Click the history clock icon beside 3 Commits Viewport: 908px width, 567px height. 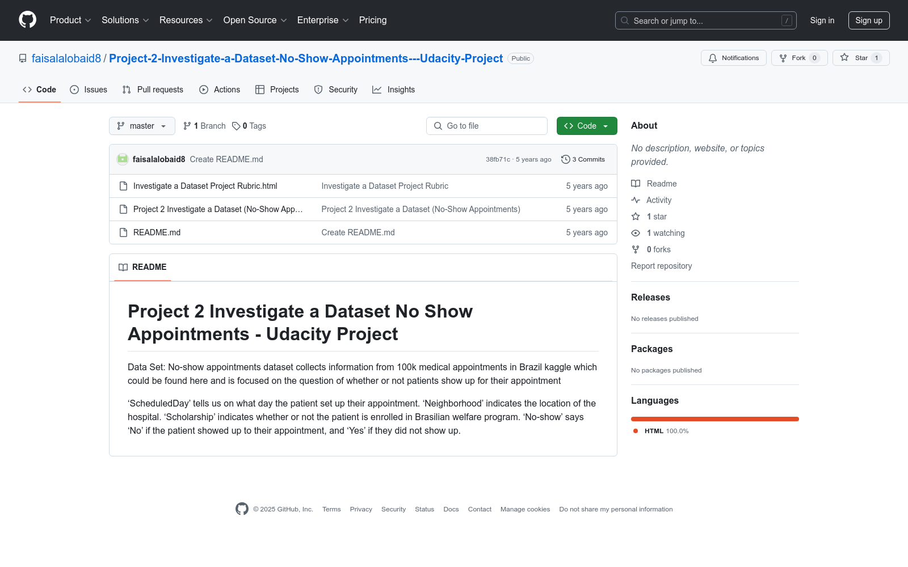click(565, 159)
